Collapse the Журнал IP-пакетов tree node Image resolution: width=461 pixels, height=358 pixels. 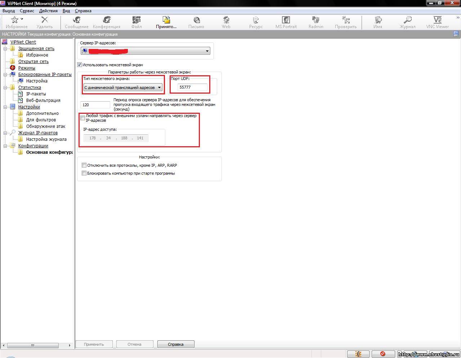click(x=5, y=133)
